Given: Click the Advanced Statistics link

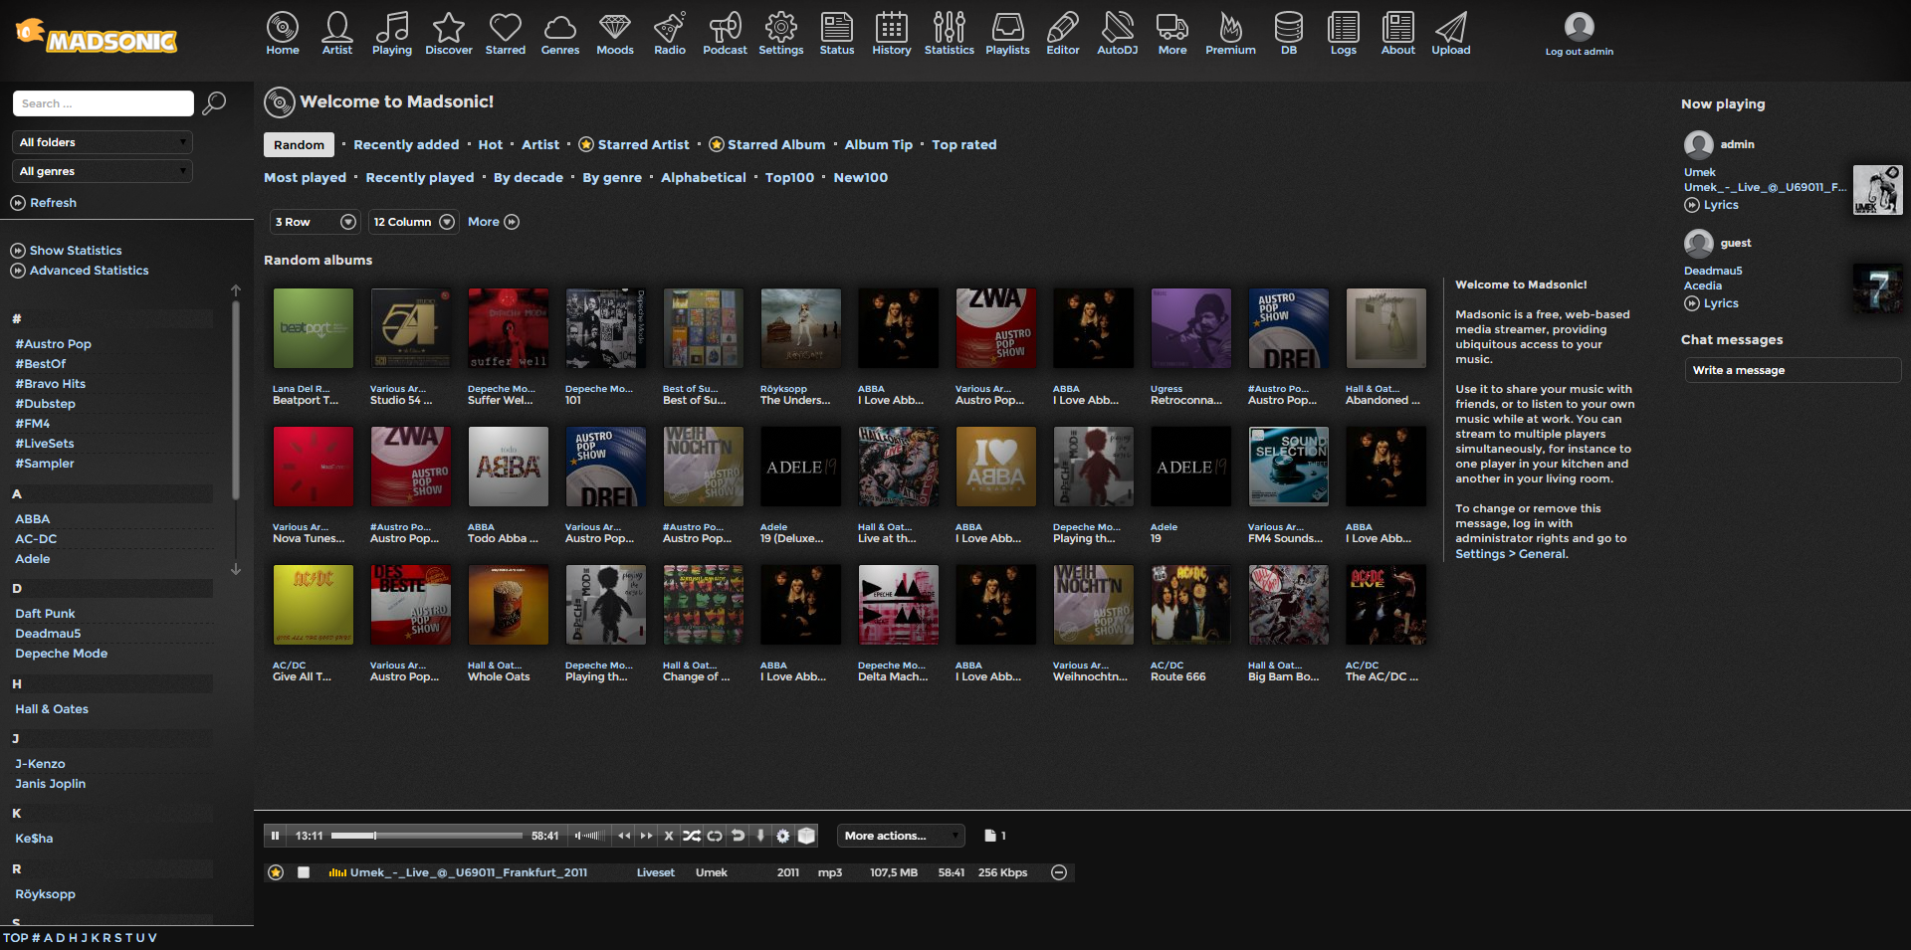Looking at the screenshot, I should pyautogui.click(x=89, y=271).
